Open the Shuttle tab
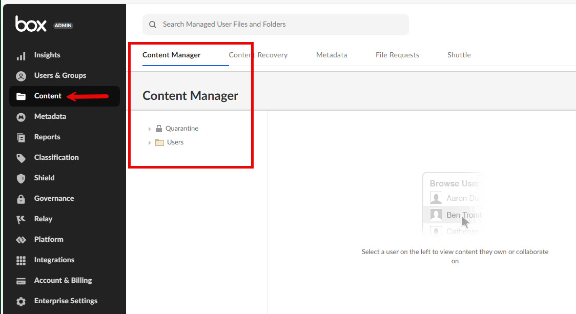Screen dimensions: 576x314 pyautogui.click(x=459, y=55)
